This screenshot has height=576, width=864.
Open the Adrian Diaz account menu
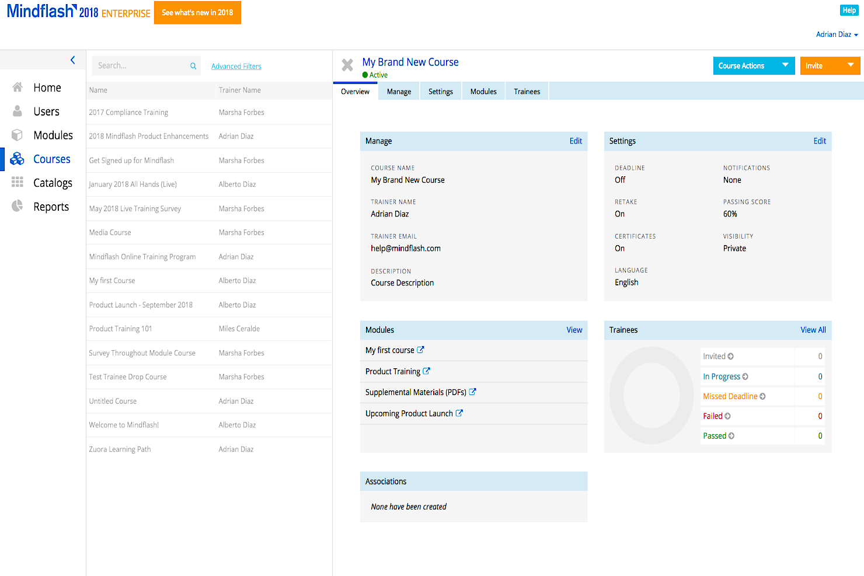(x=837, y=34)
